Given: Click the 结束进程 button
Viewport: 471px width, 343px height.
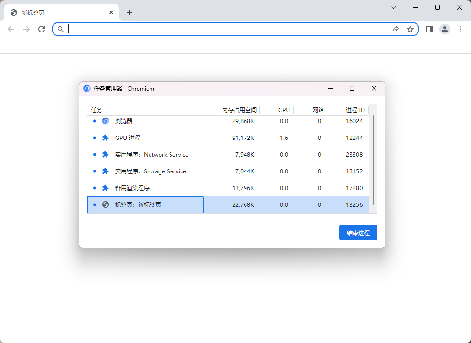Looking at the screenshot, I should (x=358, y=233).
